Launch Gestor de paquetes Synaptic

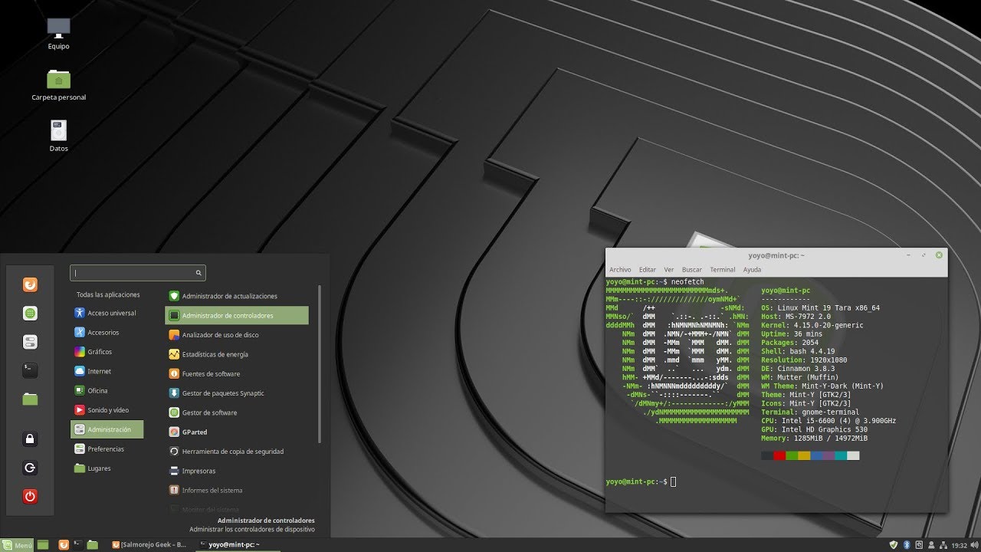237,393
